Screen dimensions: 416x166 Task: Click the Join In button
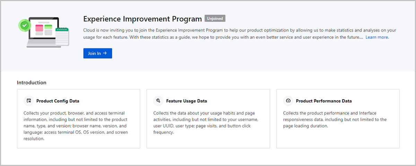coord(97,53)
